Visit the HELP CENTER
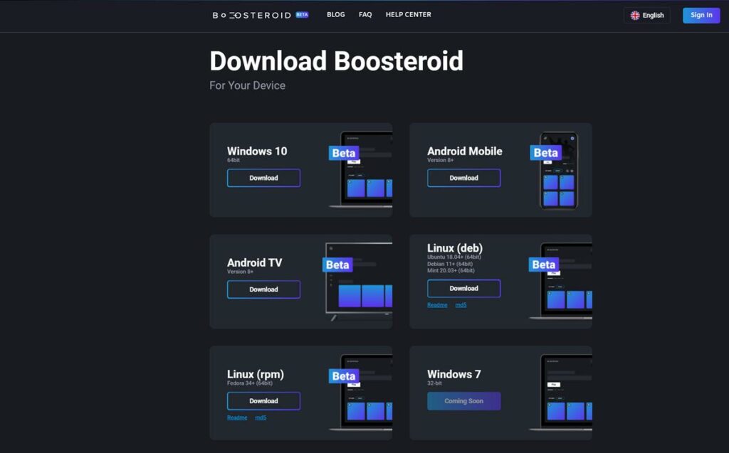The height and width of the screenshot is (453, 729). coord(408,14)
